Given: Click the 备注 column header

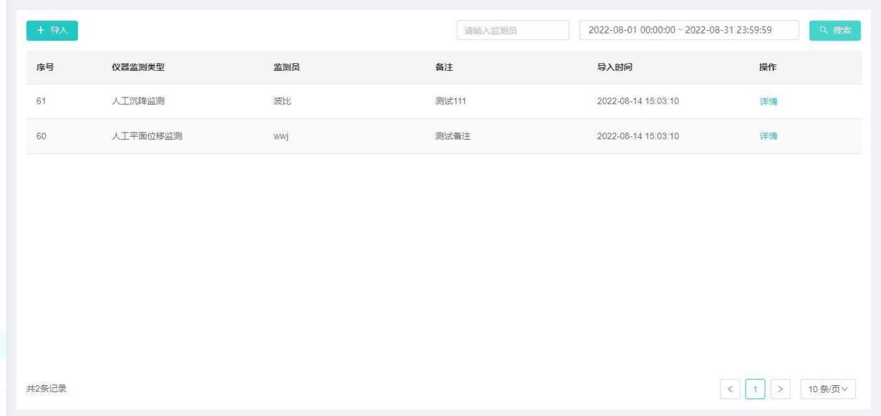Looking at the screenshot, I should click(x=444, y=67).
